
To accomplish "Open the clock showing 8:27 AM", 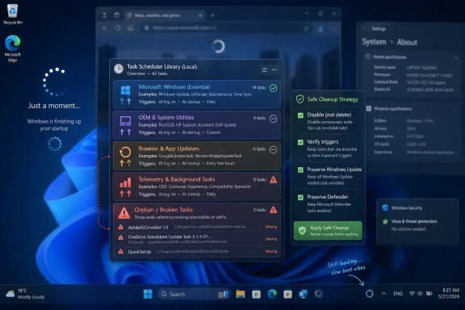I will (x=449, y=293).
